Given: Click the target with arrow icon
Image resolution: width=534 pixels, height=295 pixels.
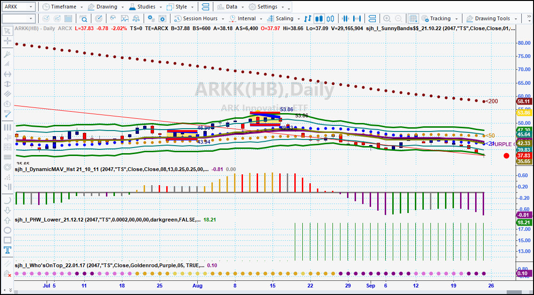Looking at the screenshot, I should [98, 18].
